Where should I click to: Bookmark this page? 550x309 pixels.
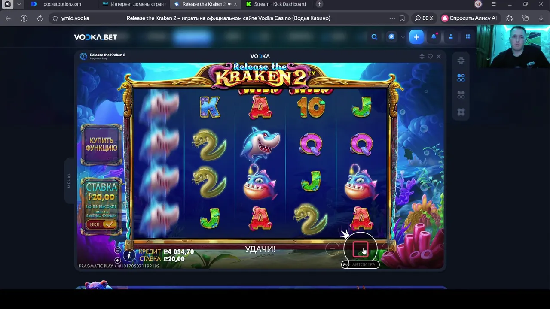pos(402,18)
